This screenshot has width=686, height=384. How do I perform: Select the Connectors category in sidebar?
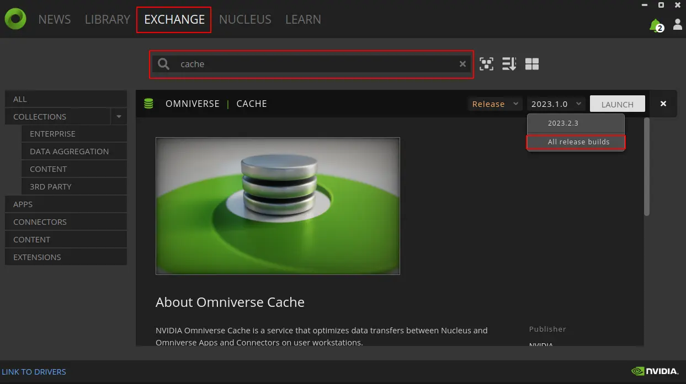pos(40,222)
